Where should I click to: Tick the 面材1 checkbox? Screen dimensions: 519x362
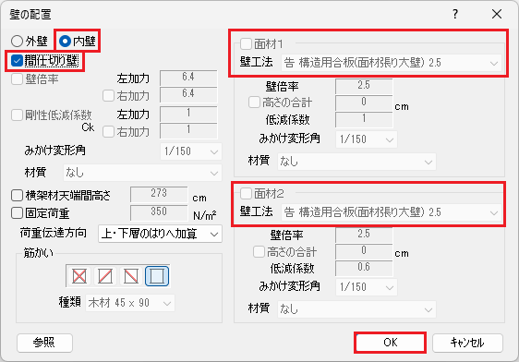tap(246, 43)
